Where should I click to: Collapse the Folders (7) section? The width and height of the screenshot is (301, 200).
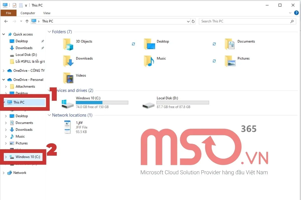49,32
